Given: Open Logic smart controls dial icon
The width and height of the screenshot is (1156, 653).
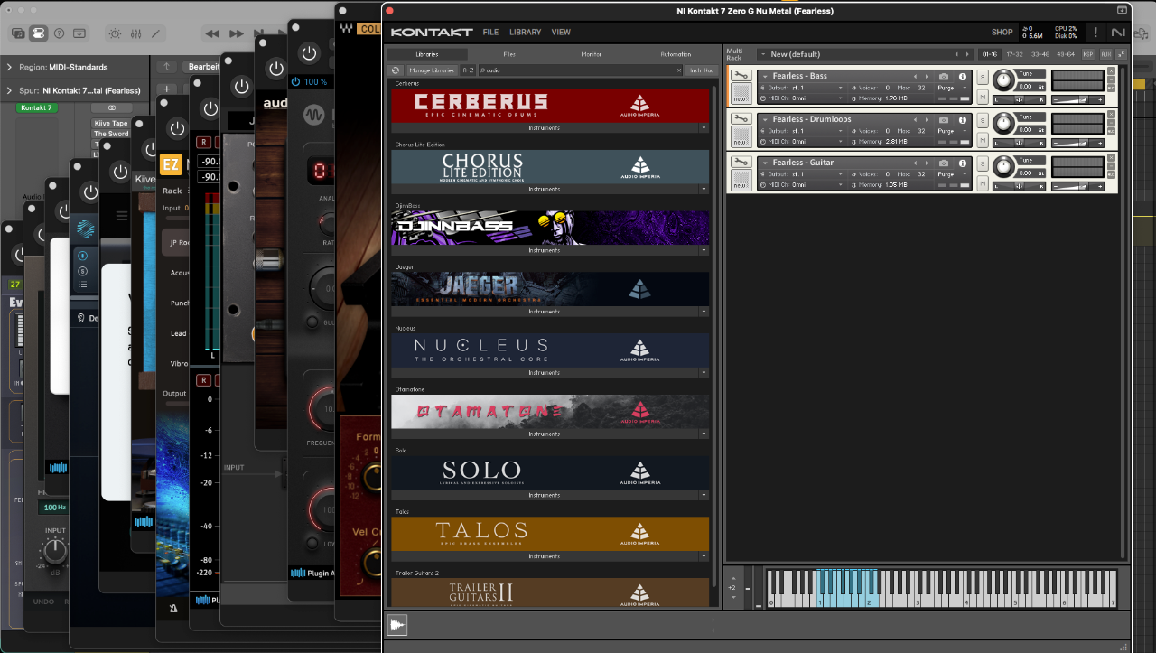Looking at the screenshot, I should click(x=115, y=33).
